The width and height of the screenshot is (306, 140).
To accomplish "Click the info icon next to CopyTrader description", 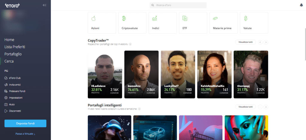I will [130, 44].
